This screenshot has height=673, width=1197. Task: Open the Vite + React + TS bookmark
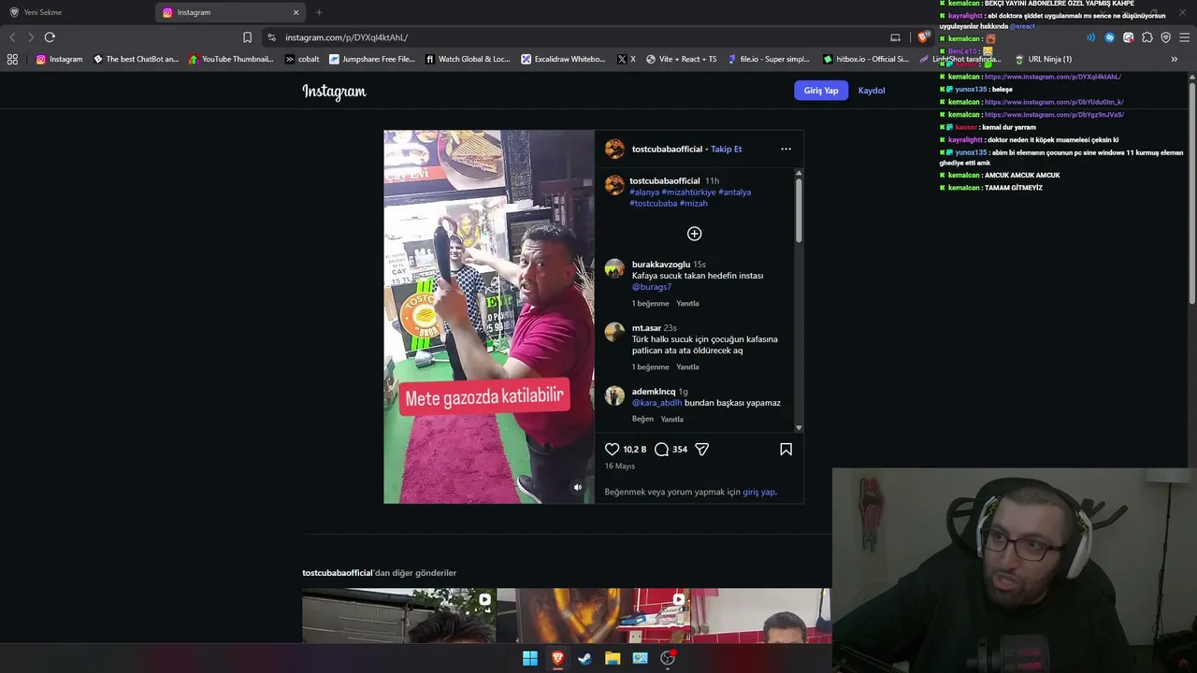click(681, 59)
